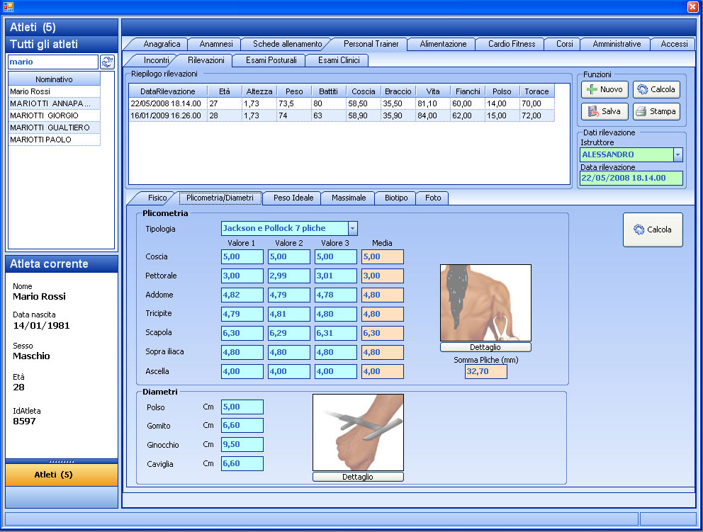Click Dettaglio button under the wrist image
703x532 pixels.
(x=358, y=477)
